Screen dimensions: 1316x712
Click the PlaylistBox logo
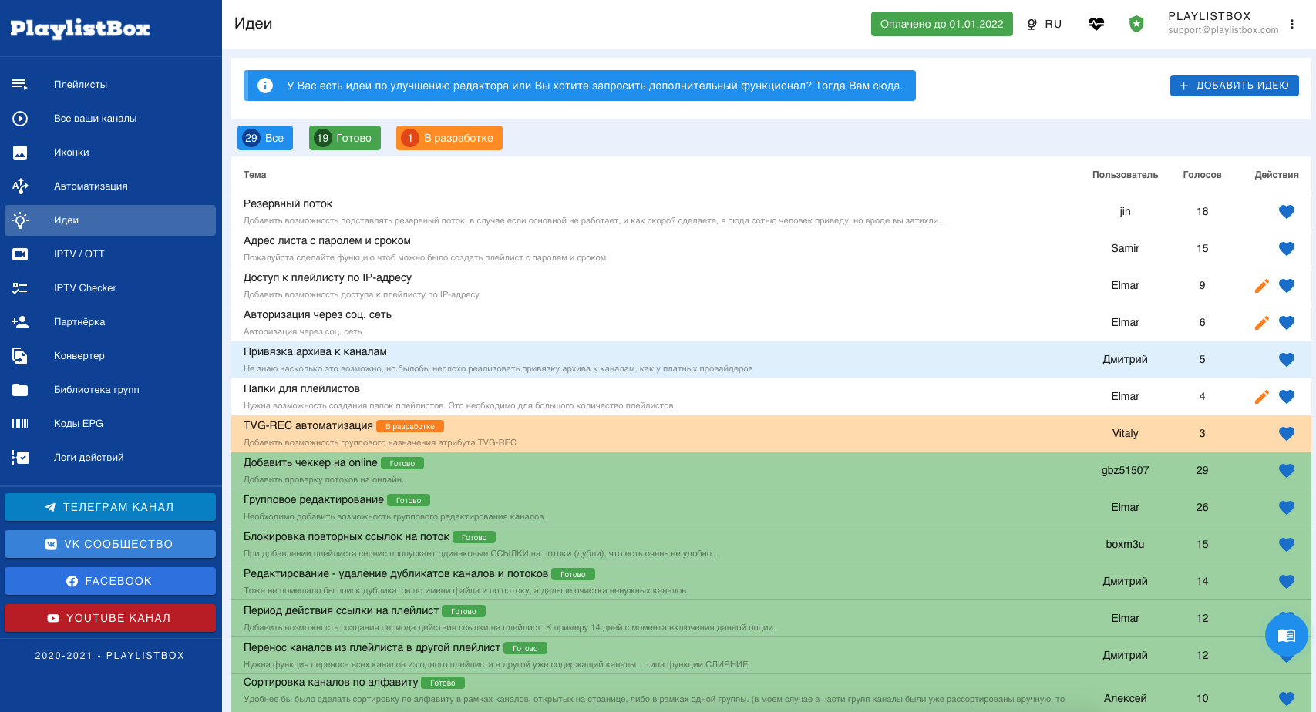click(80, 29)
